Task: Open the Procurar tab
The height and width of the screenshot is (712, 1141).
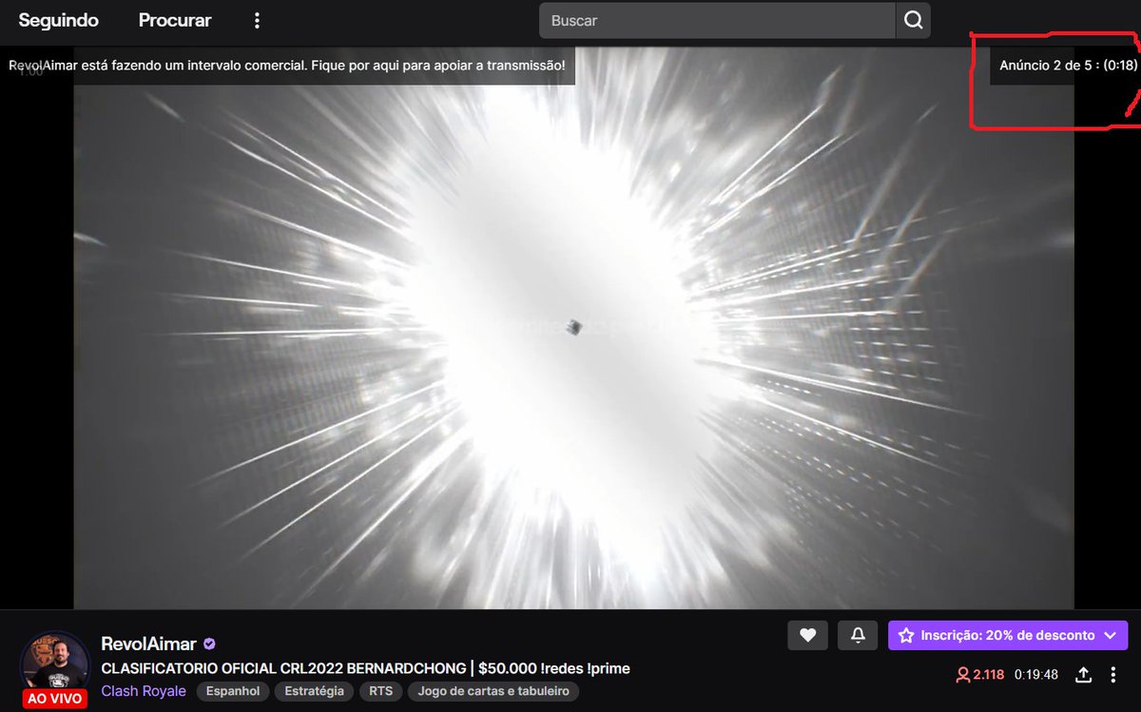Action: click(175, 20)
